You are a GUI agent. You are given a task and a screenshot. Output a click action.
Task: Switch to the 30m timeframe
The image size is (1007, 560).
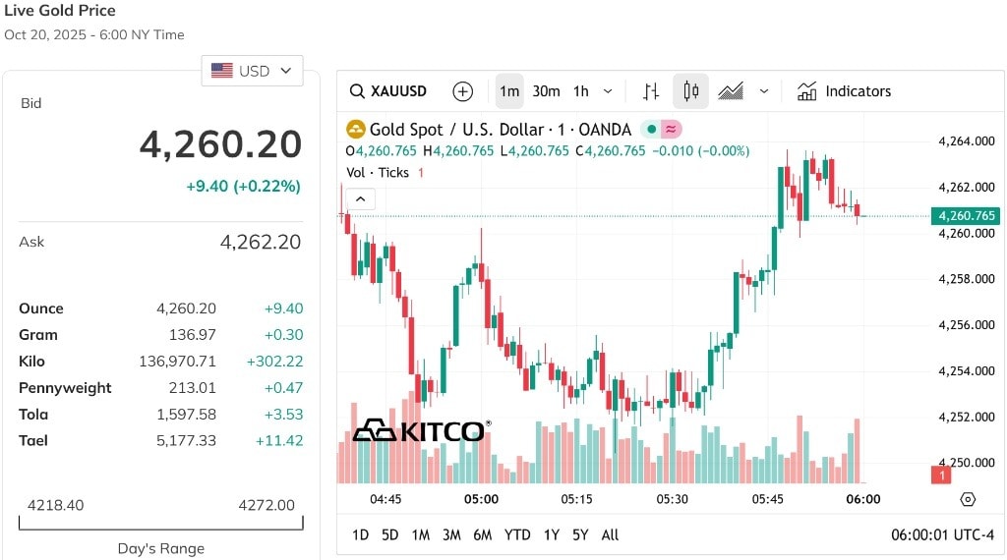point(546,91)
